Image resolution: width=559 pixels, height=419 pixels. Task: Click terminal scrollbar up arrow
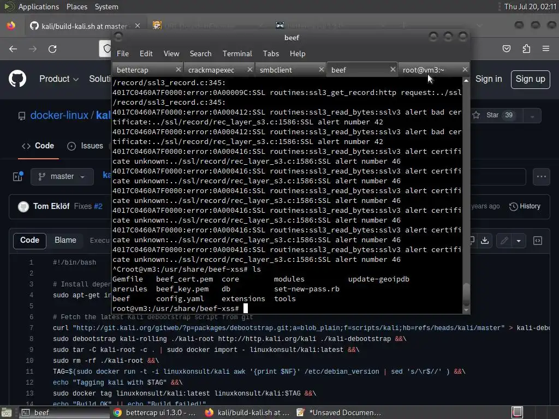(466, 81)
